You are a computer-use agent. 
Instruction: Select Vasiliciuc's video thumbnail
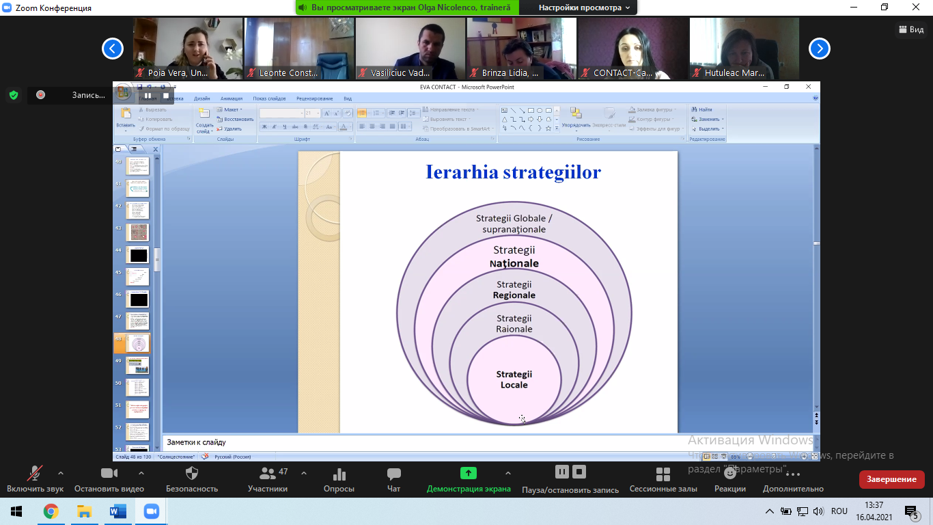410,49
